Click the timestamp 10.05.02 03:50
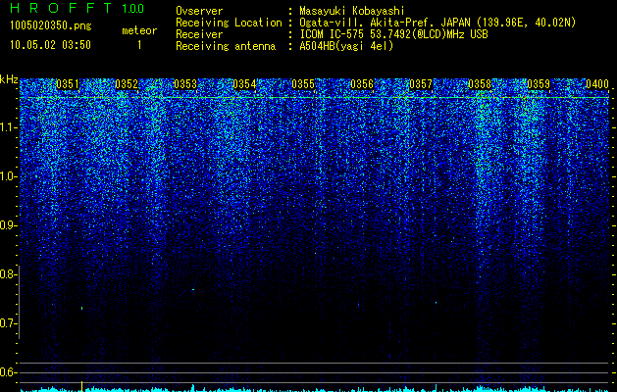This screenshot has height=392, width=617. click(x=50, y=45)
